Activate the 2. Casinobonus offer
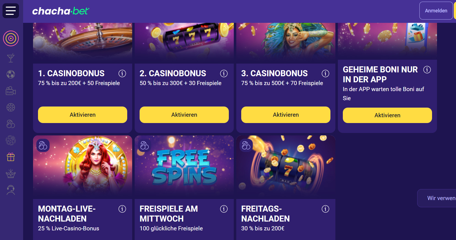This screenshot has height=240, width=456. tap(184, 115)
